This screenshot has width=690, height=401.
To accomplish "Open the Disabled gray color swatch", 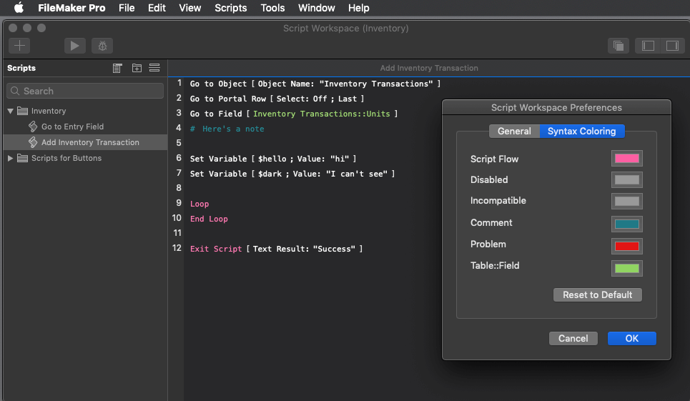I will (626, 179).
